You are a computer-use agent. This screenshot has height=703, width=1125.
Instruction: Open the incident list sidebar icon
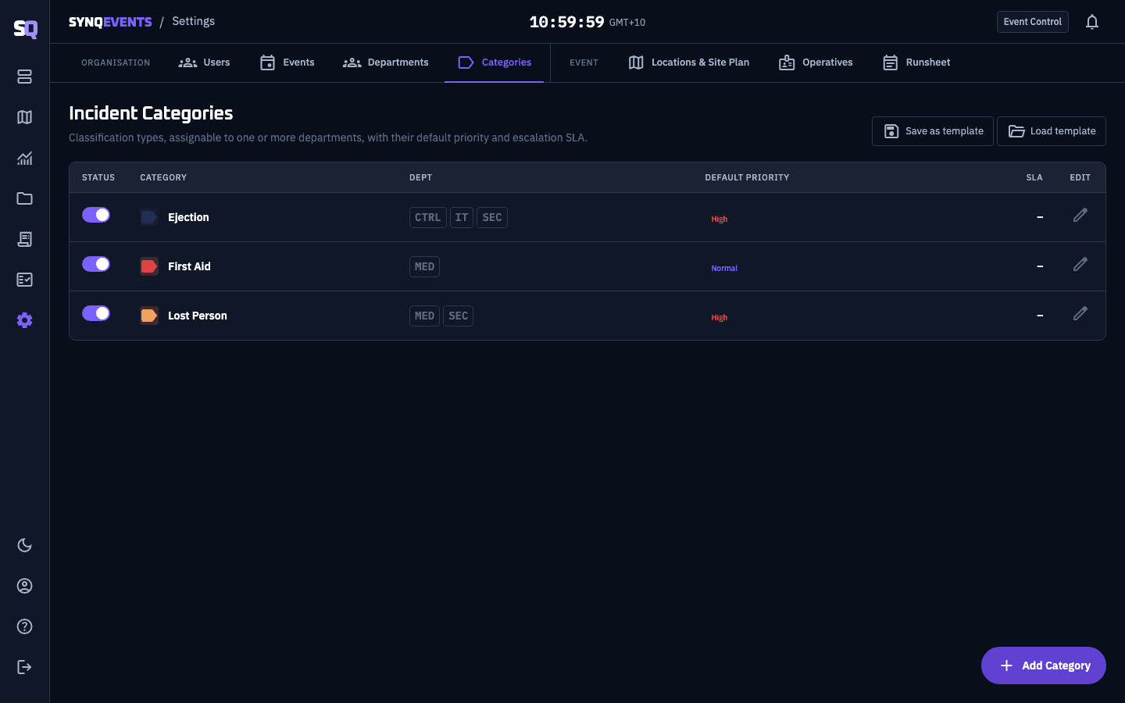coord(24,77)
